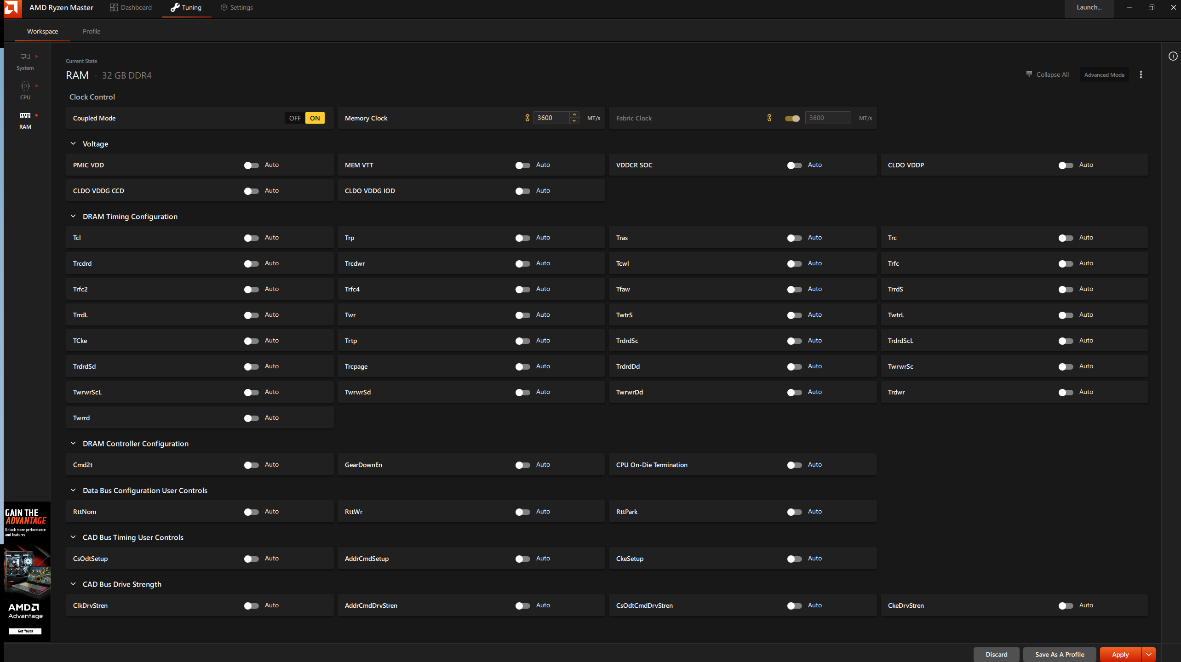The height and width of the screenshot is (662, 1181).
Task: Click the AMD Advantage ad banner
Action: click(27, 572)
